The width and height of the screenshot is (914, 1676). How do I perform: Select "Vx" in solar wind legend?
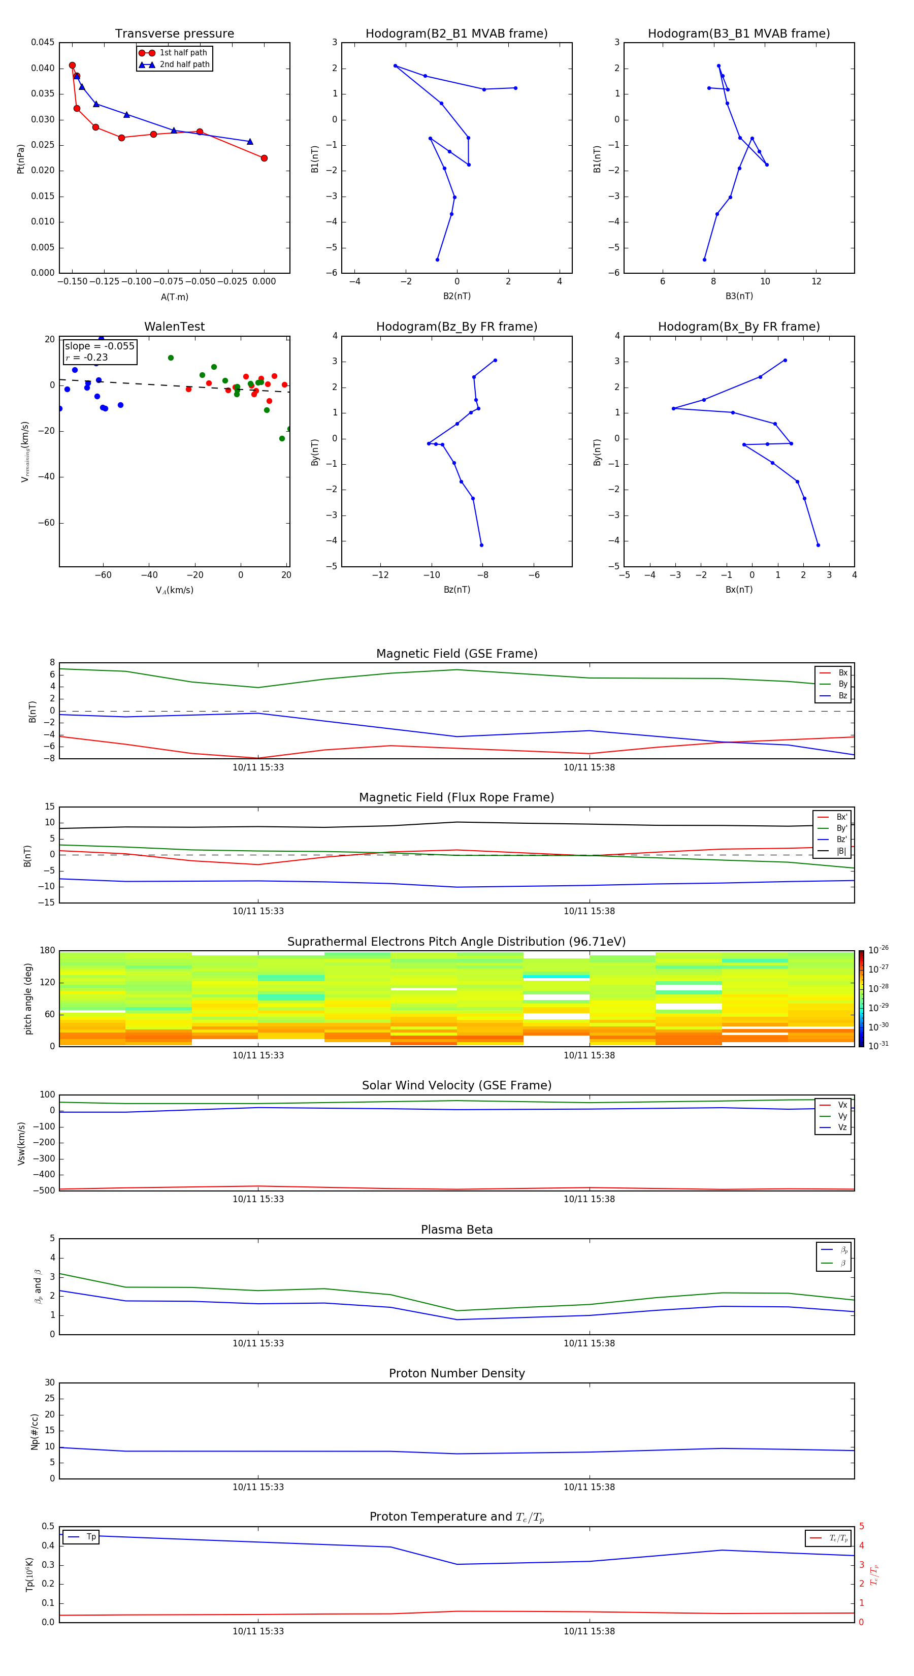(x=833, y=1105)
